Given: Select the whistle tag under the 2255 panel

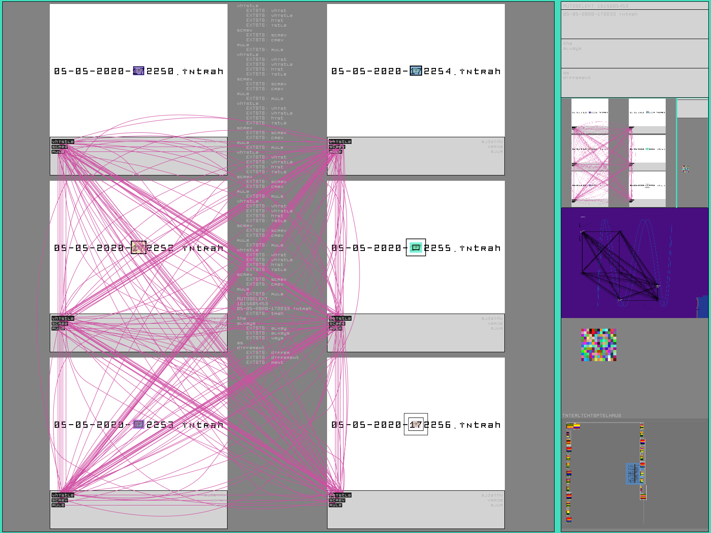Looking at the screenshot, I should point(340,318).
